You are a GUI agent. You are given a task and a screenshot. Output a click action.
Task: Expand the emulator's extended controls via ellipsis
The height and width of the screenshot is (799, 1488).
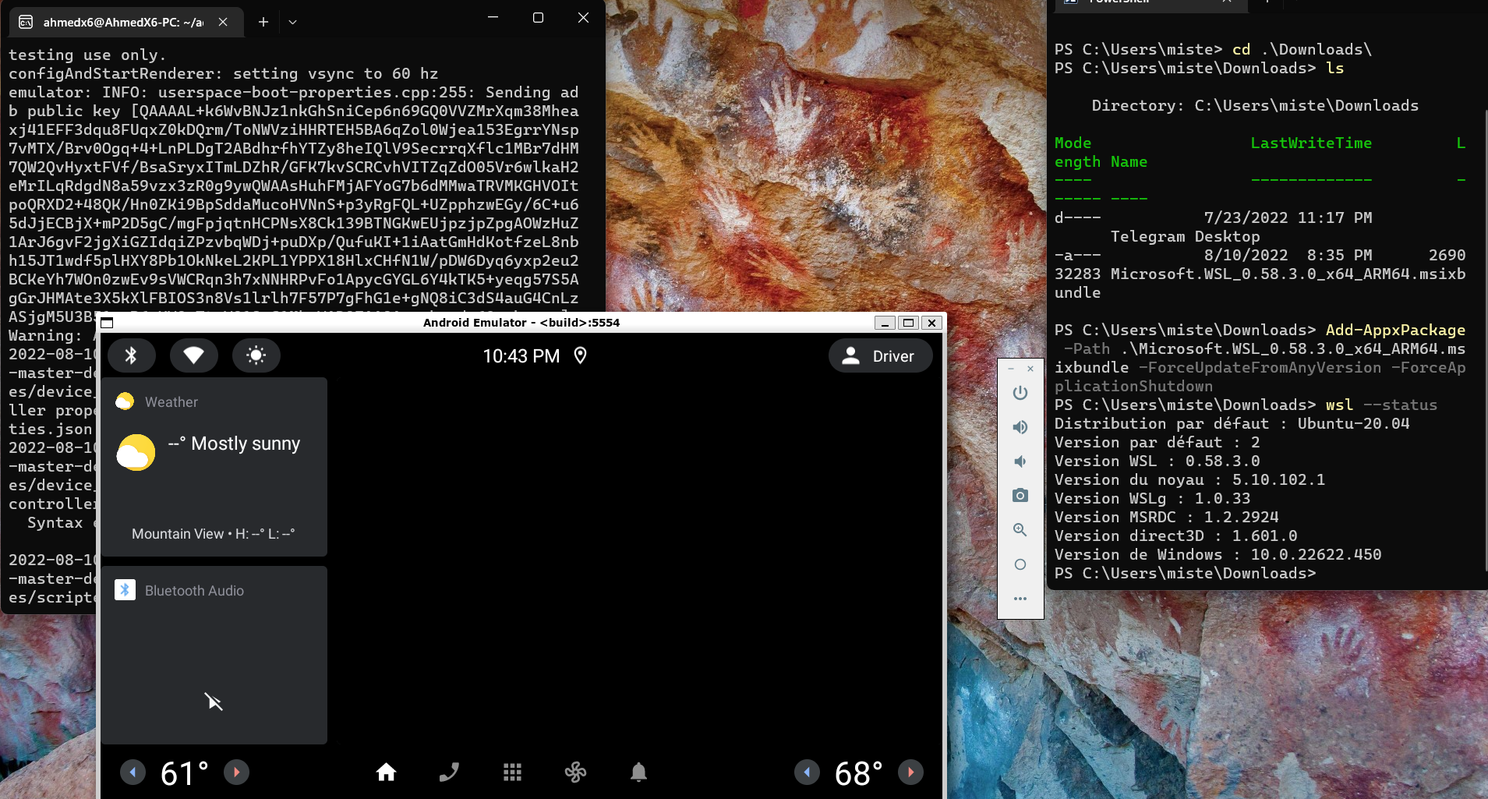(x=1020, y=599)
